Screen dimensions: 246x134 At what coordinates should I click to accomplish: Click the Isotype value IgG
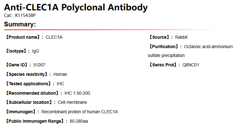click(36, 51)
